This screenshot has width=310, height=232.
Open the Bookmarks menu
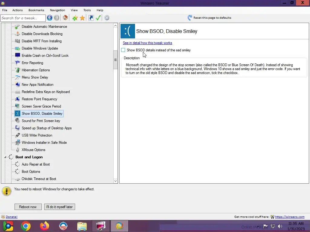tap(36, 10)
